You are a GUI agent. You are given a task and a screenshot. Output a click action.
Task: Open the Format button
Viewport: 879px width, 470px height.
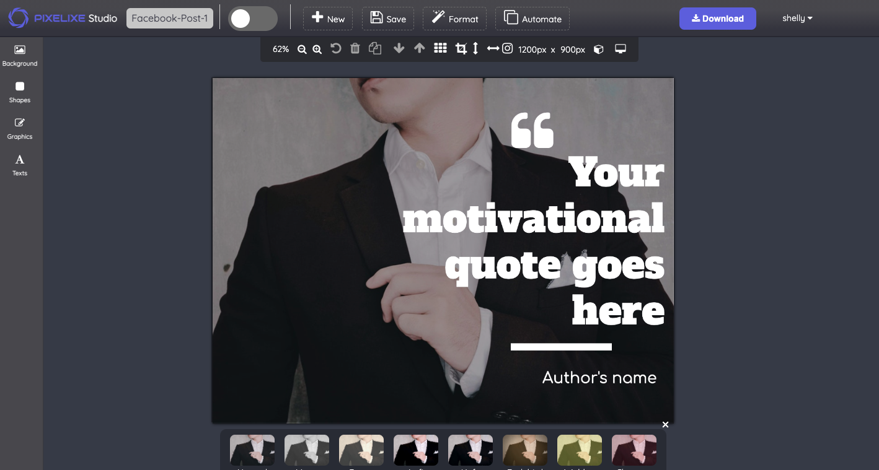coord(455,19)
